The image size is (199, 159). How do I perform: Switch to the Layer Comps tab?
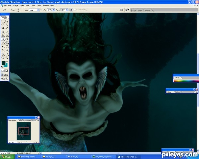(x=137, y=10)
